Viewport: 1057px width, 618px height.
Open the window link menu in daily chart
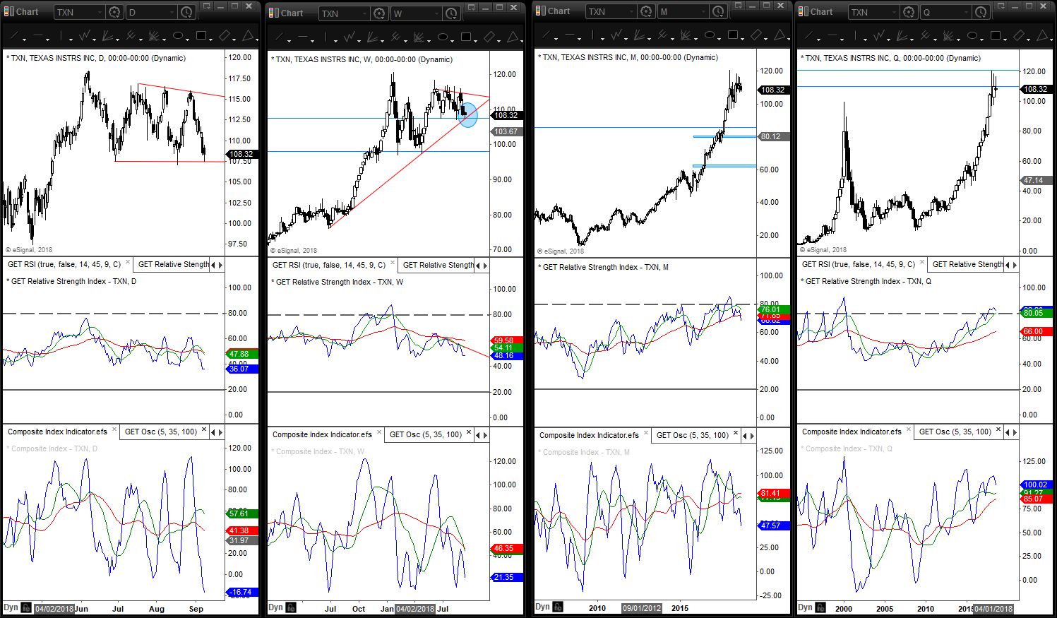tap(206, 6)
